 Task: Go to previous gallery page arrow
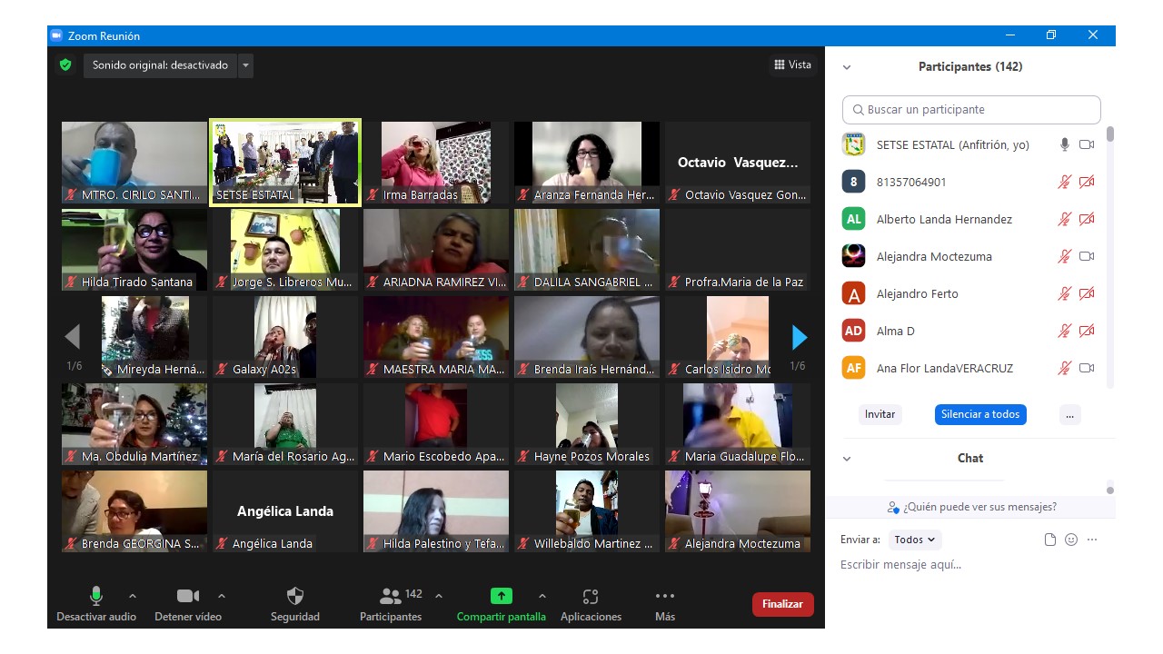point(73,337)
